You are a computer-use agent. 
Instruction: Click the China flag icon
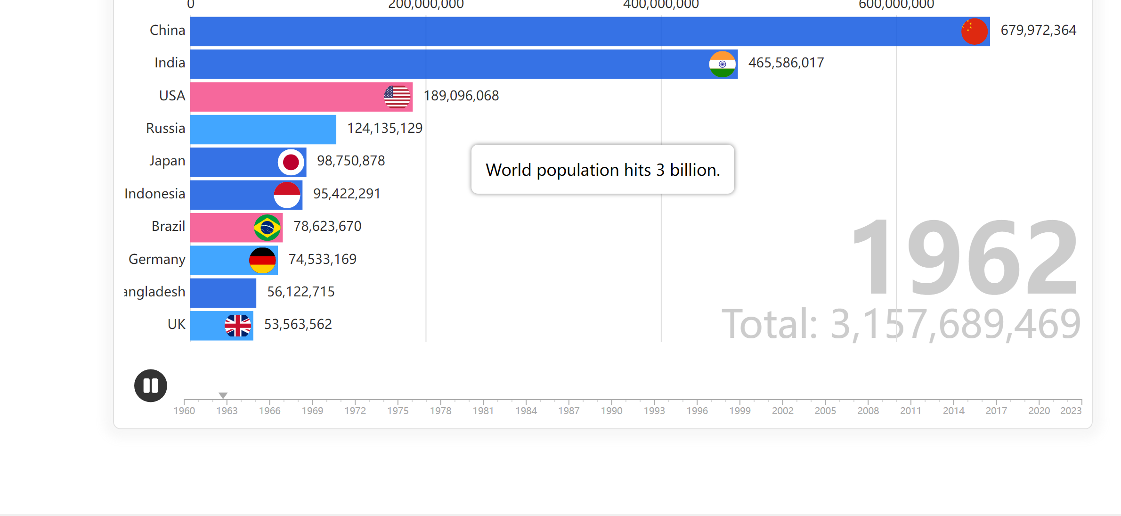[x=975, y=32]
